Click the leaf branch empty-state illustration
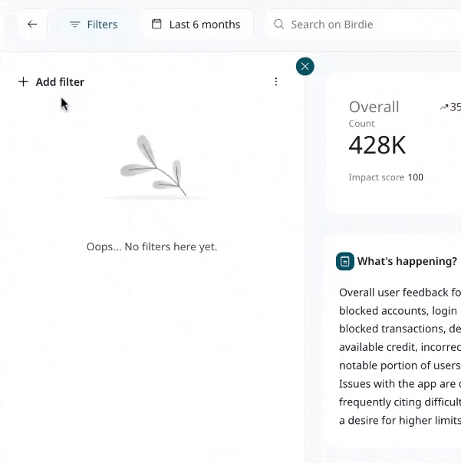The height and width of the screenshot is (463, 461). coord(153,166)
